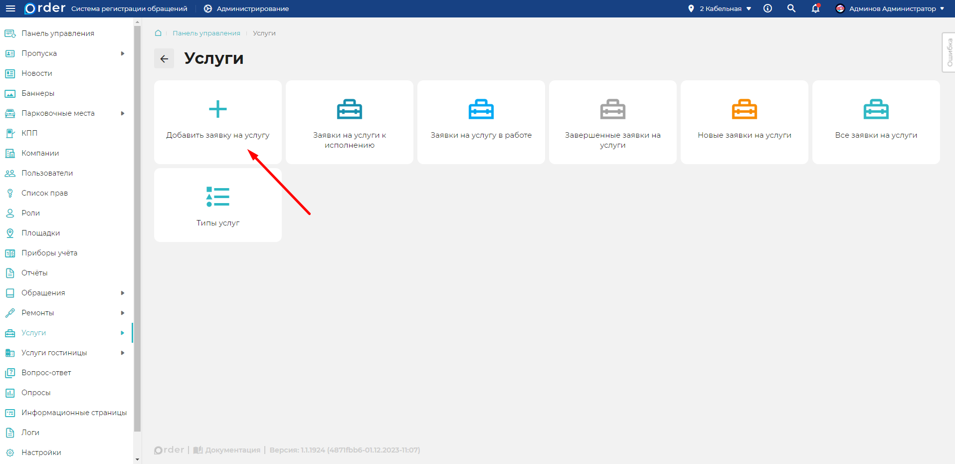Open the 2 Кабельная location dropdown
The height and width of the screenshot is (464, 955).
pyautogui.click(x=720, y=8)
